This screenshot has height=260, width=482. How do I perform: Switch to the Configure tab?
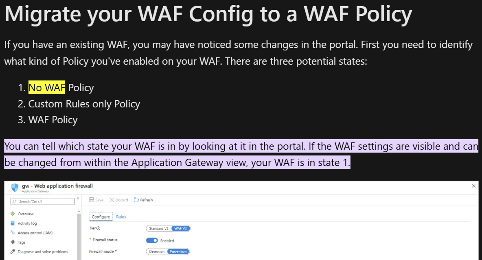click(101, 216)
